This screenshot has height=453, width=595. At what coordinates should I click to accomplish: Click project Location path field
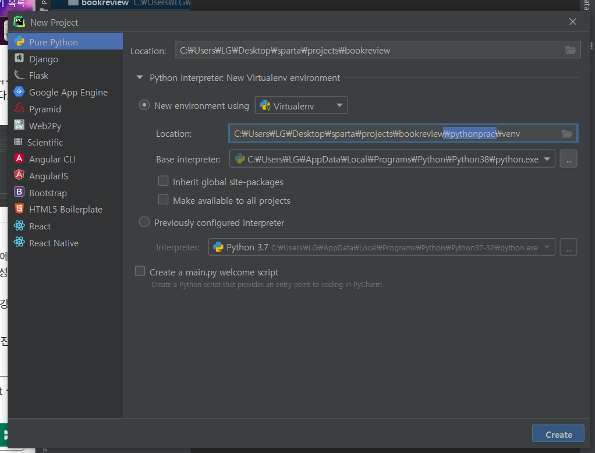coord(378,49)
